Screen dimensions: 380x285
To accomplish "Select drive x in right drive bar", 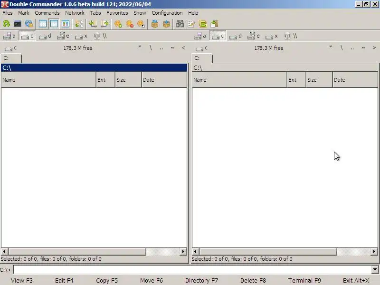I will click(x=271, y=36).
